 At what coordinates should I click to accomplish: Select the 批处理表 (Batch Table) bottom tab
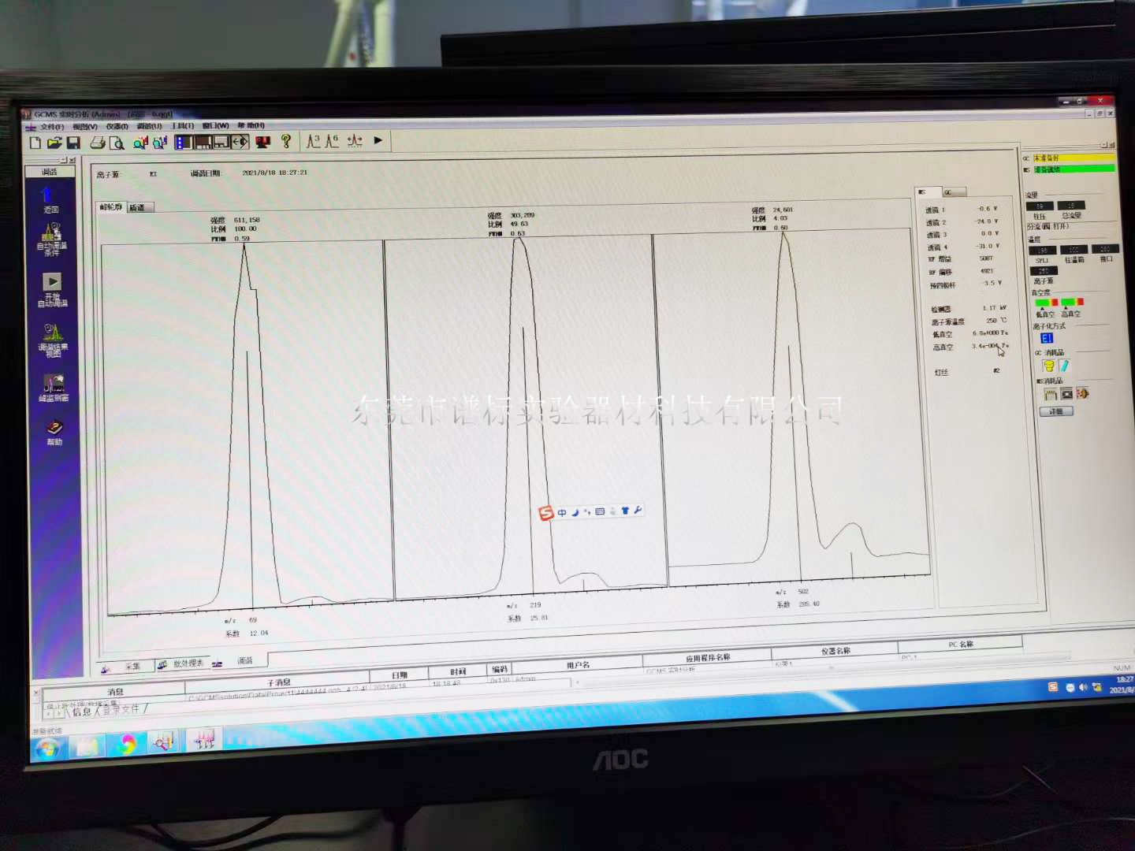[188, 663]
